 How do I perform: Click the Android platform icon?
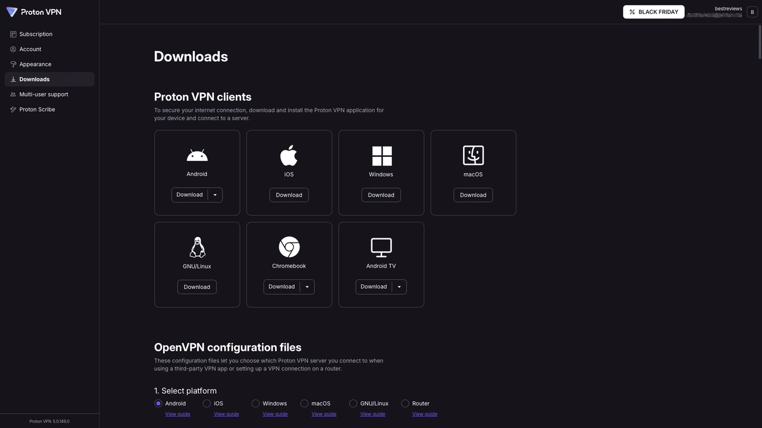point(196,155)
